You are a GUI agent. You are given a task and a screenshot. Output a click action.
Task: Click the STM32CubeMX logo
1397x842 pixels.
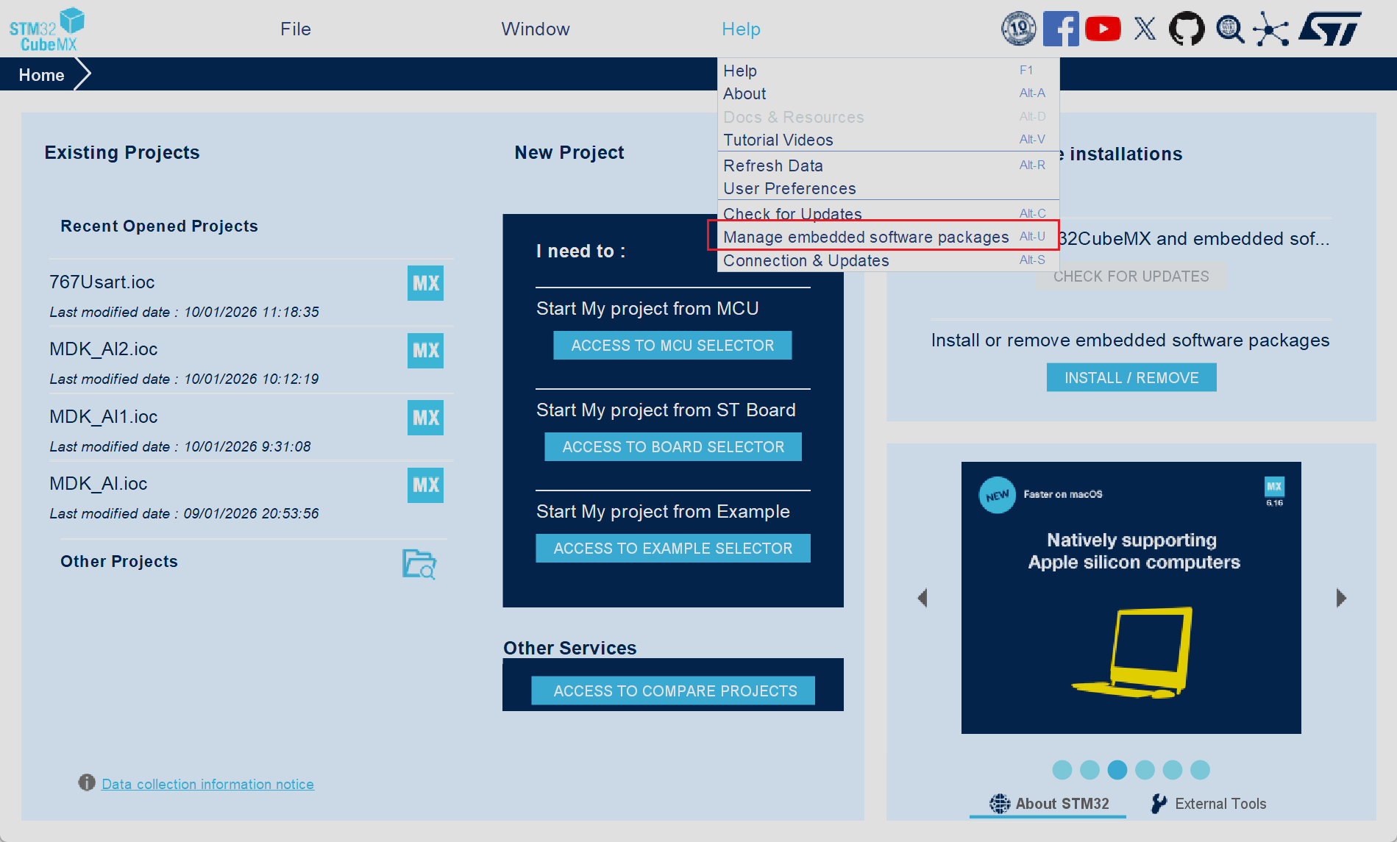[x=47, y=29]
